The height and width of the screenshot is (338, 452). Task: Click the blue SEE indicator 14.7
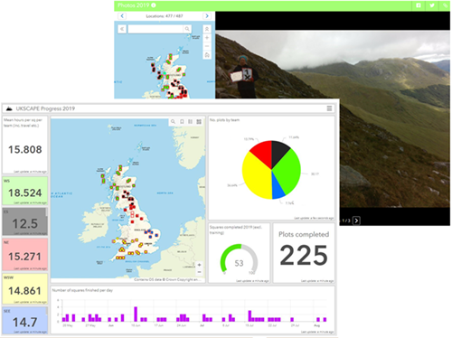25,320
